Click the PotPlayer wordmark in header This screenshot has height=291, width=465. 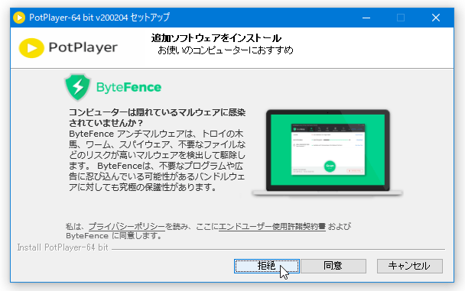83,47
